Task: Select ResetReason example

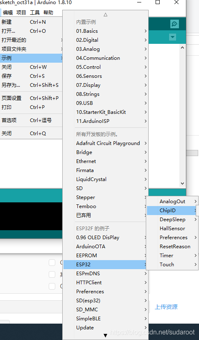Action: (172, 247)
